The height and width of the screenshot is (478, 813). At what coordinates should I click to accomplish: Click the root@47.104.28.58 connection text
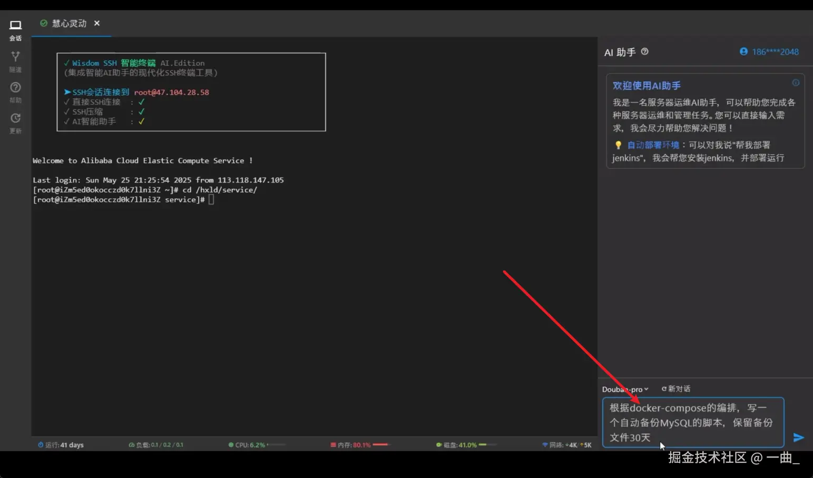point(171,92)
